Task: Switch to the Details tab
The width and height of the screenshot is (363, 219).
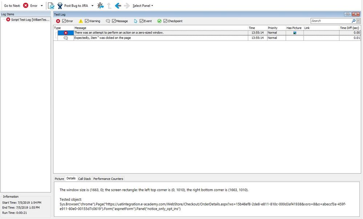Action: point(71,178)
